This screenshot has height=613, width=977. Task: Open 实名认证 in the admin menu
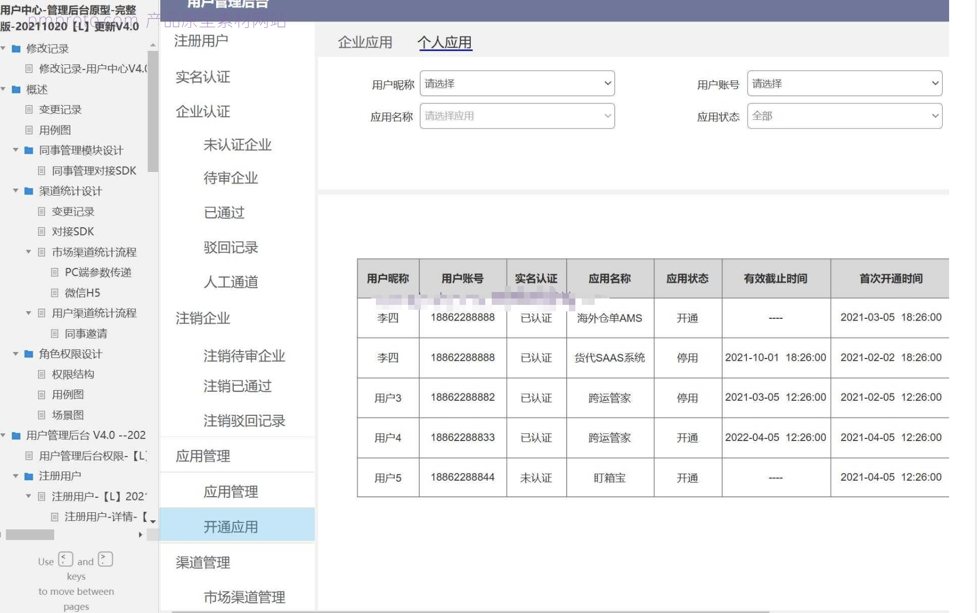(203, 77)
